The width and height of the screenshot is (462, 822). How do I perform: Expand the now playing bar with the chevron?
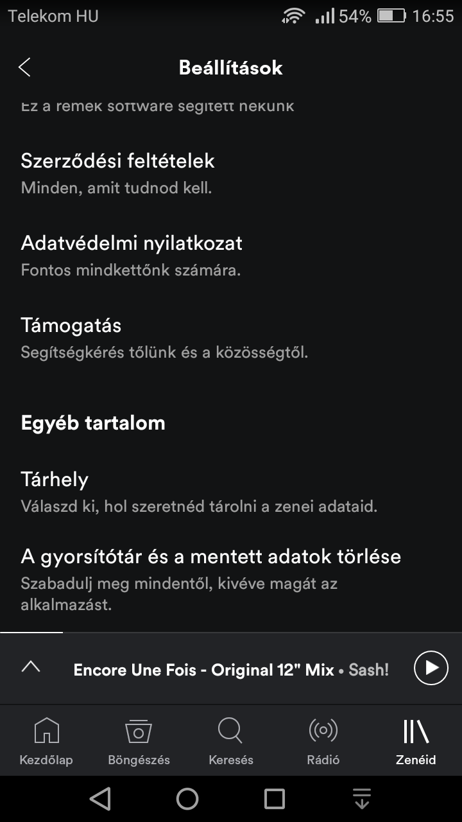point(31,667)
